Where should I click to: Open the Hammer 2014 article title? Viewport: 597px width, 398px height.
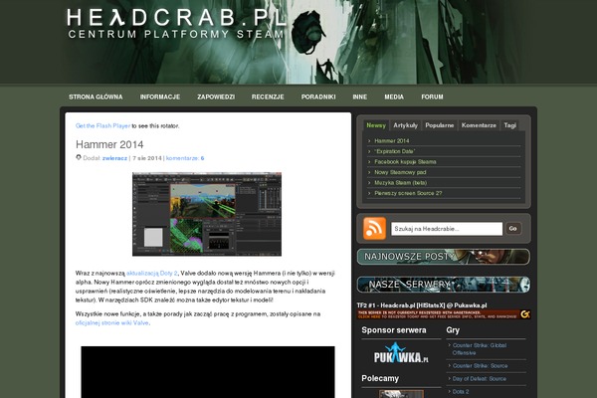[109, 144]
